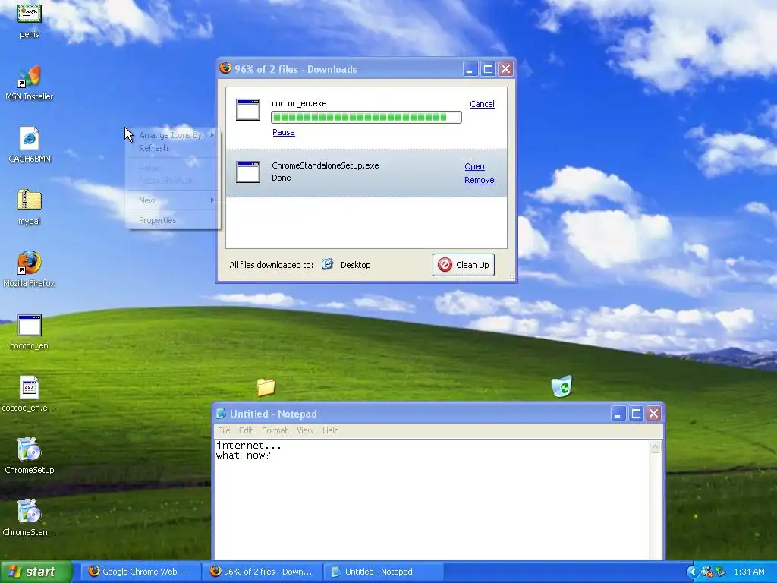The height and width of the screenshot is (583, 777).
Task: Open the New submenu in context menu
Action: pyautogui.click(x=172, y=200)
